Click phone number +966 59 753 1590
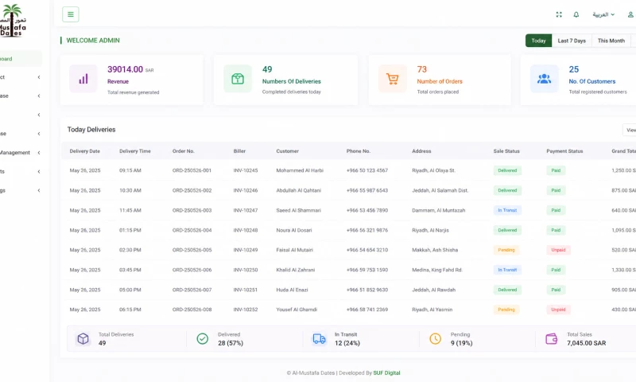 pyautogui.click(x=367, y=270)
